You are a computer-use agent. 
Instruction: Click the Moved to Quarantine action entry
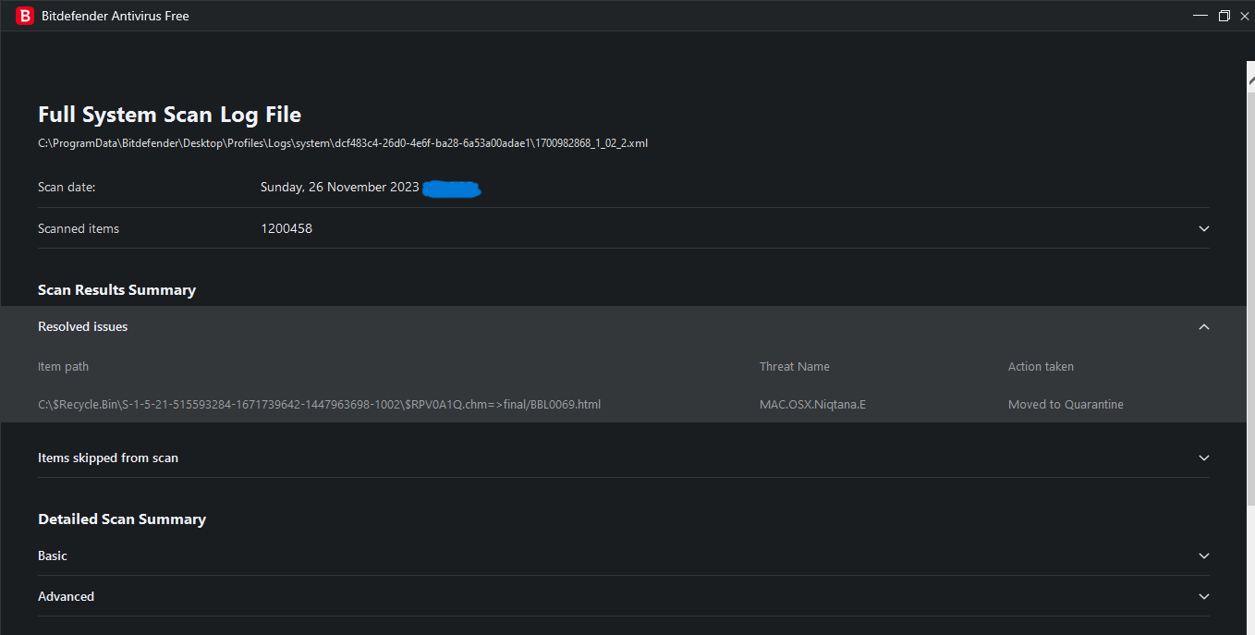click(1066, 404)
